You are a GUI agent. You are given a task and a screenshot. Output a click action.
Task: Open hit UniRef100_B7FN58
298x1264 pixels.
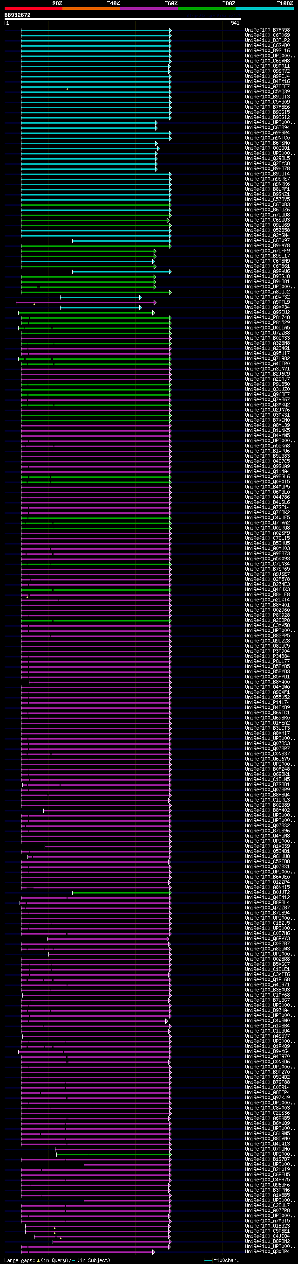click(x=267, y=30)
